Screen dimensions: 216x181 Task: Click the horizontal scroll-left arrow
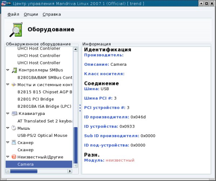[x=8, y=171]
